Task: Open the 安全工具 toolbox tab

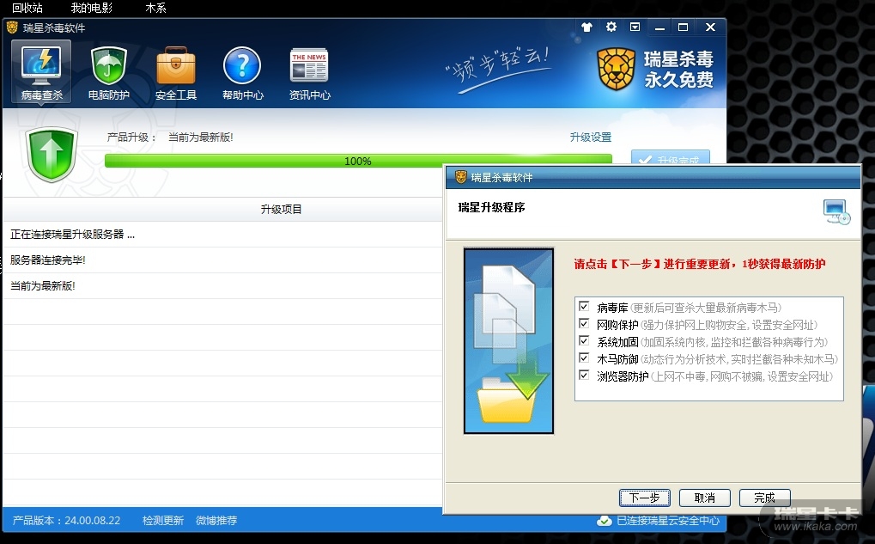Action: pyautogui.click(x=176, y=72)
